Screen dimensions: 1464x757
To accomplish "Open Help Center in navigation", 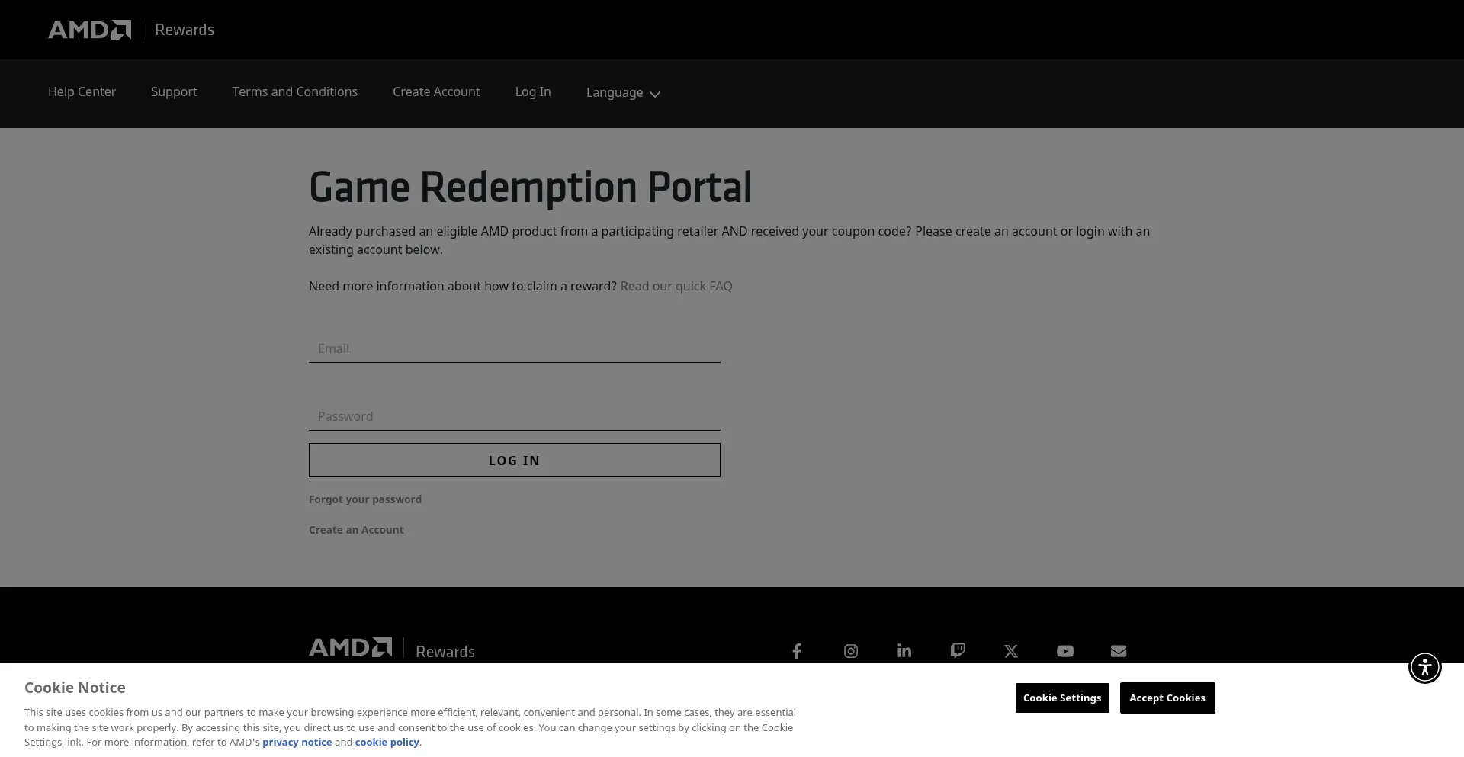I will 82,91.
